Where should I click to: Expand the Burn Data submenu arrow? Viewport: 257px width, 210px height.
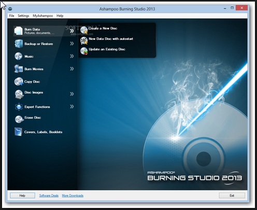coord(72,31)
